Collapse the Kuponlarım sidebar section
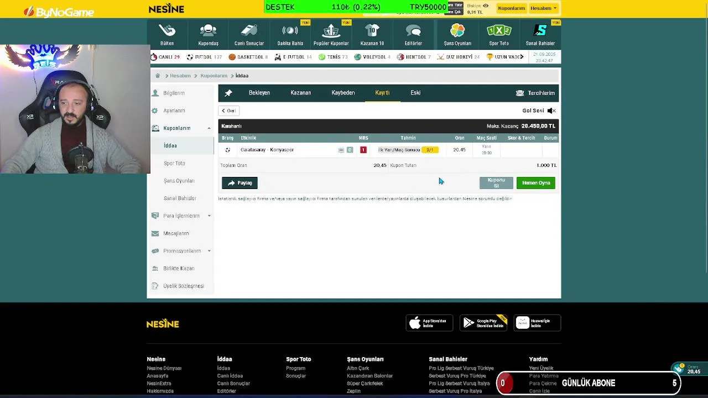 coord(209,128)
